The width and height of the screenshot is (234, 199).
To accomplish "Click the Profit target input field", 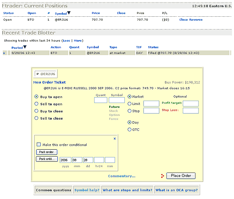I will tap(191, 103).
